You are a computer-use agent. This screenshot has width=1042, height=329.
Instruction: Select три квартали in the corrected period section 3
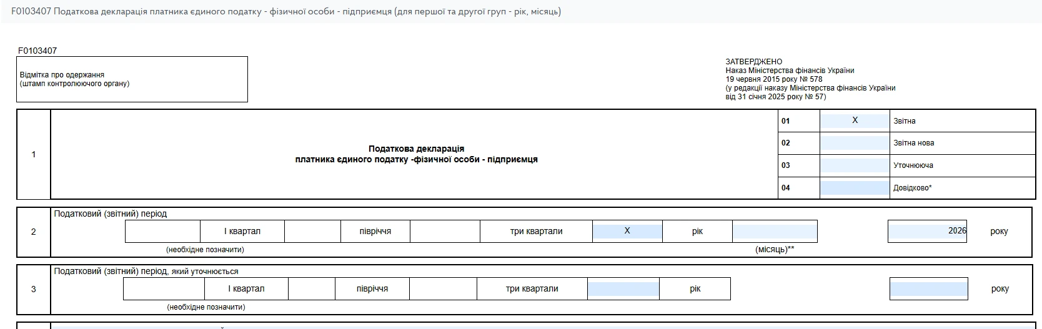click(532, 289)
